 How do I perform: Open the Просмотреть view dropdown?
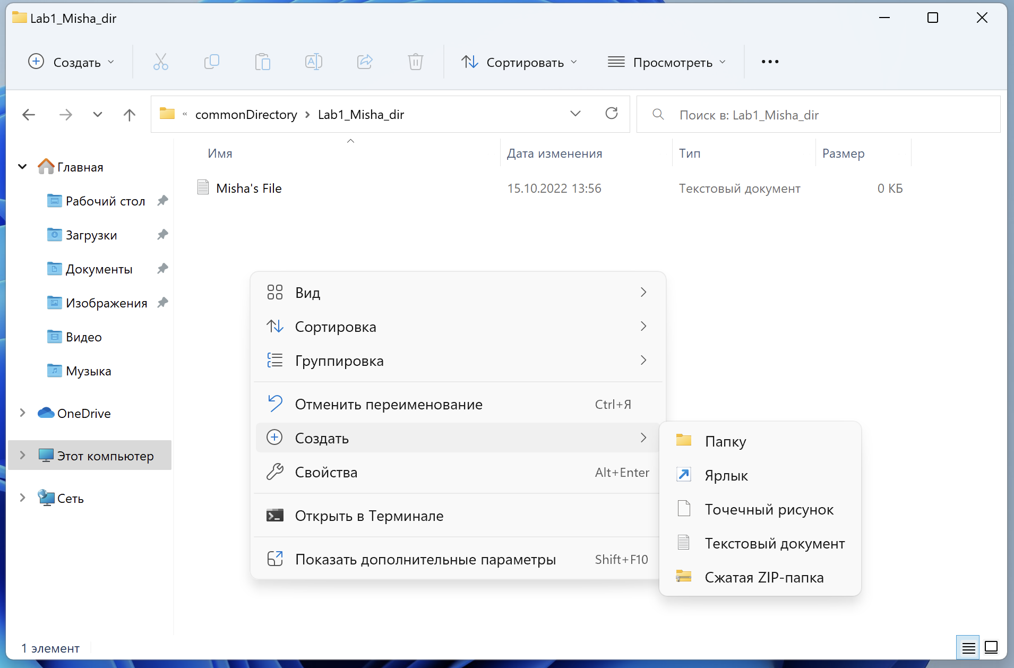pos(666,62)
